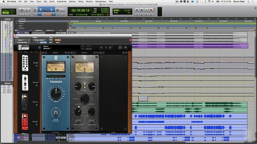Click the transport Play button
Screen dimensions: 257x144
pyautogui.click(x=146, y=10)
